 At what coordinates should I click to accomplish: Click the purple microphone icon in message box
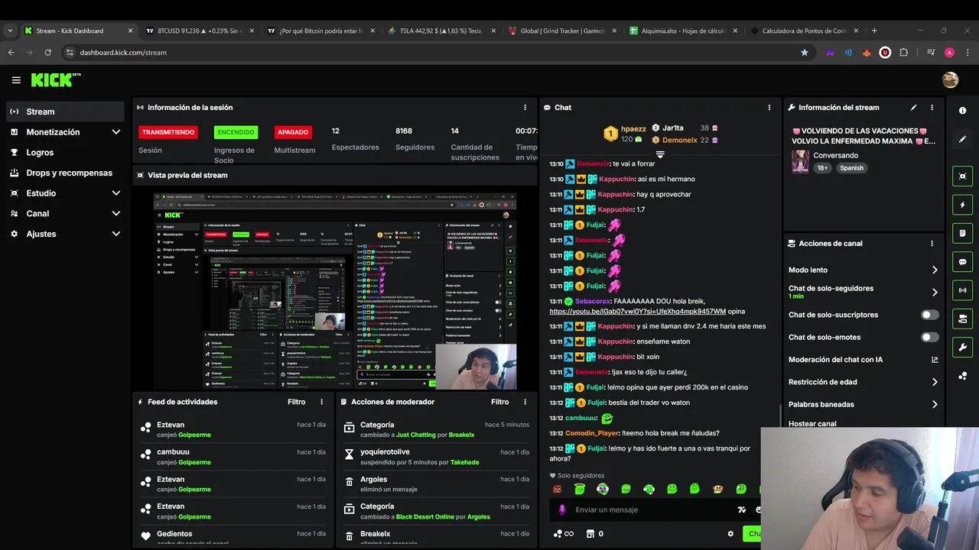tap(562, 510)
